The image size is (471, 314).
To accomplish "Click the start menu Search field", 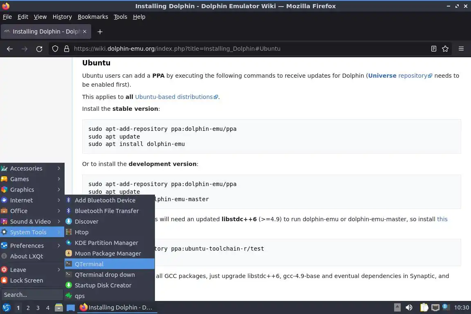I will (32, 295).
